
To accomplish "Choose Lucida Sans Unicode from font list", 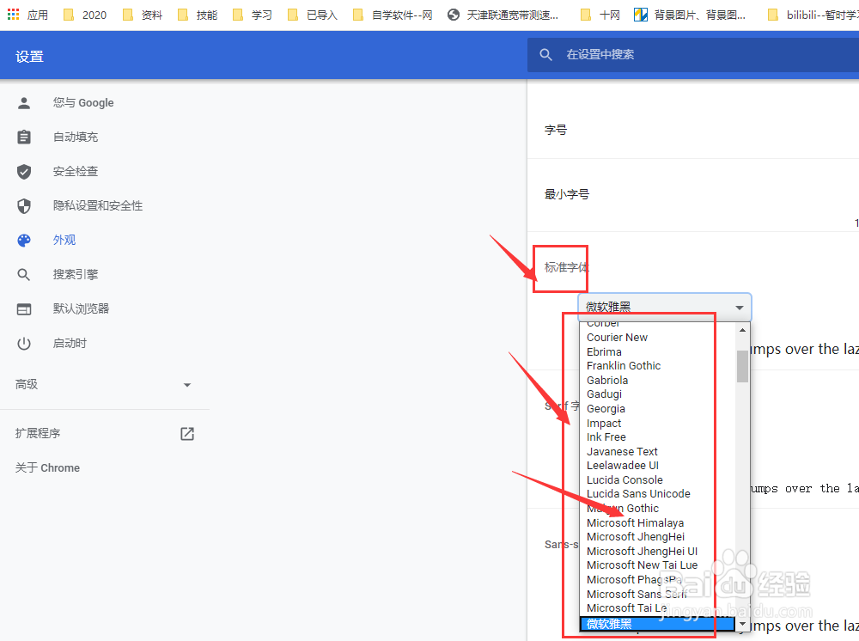I will [x=658, y=494].
